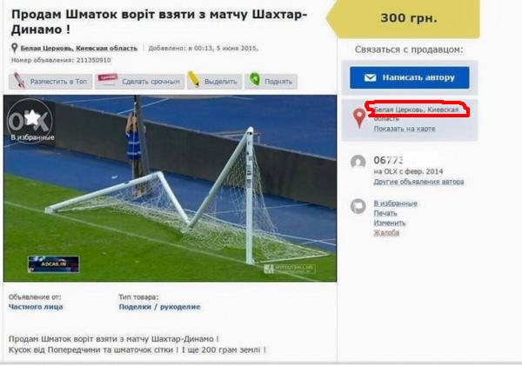522x366 pixels.
Task: Click the green Поднять arrow icon
Action: pyautogui.click(x=255, y=79)
